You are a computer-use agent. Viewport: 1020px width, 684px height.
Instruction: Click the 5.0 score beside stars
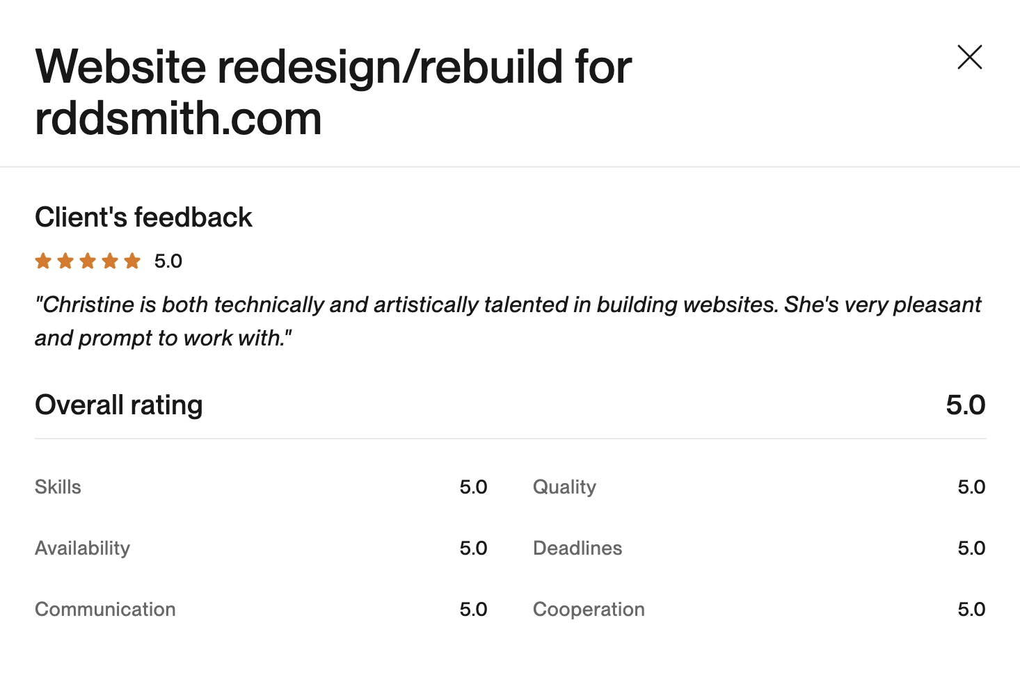point(168,261)
